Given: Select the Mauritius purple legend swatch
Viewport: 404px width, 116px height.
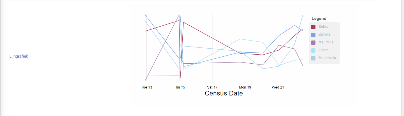Looking at the screenshot, I should coord(313,43).
